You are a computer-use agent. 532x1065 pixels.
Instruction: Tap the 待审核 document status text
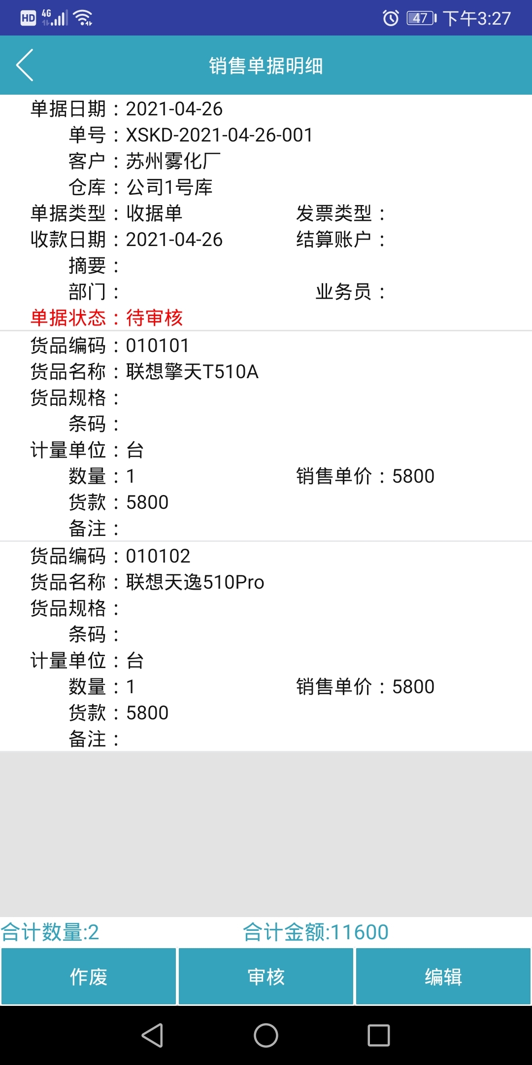tap(154, 318)
